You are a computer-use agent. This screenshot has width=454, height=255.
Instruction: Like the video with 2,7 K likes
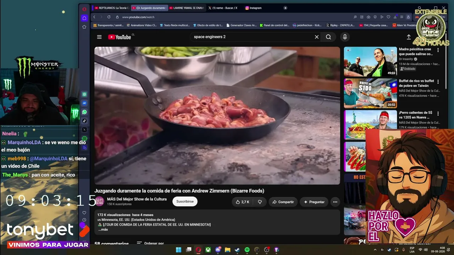tap(243, 202)
